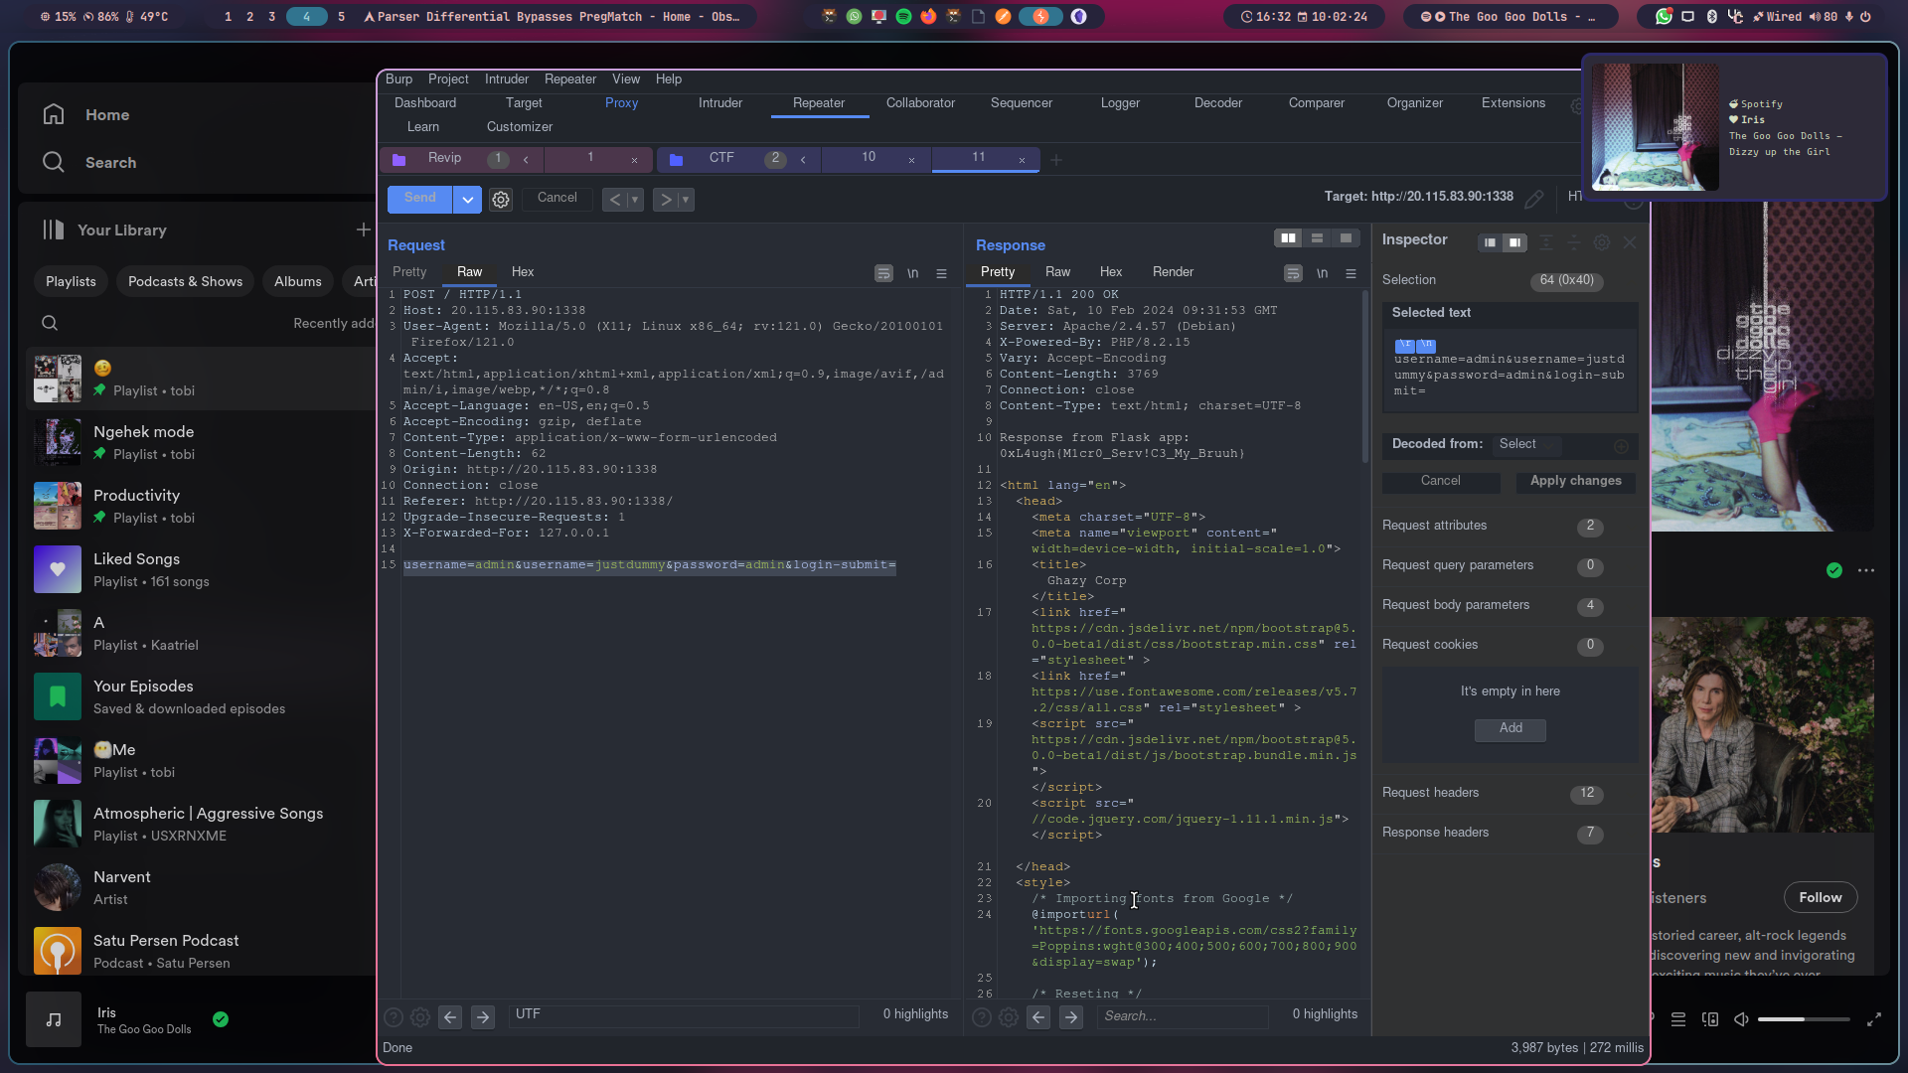Viewport: 1908px width, 1073px height.
Task: Dock Inspector panel to the right
Action: click(1514, 242)
